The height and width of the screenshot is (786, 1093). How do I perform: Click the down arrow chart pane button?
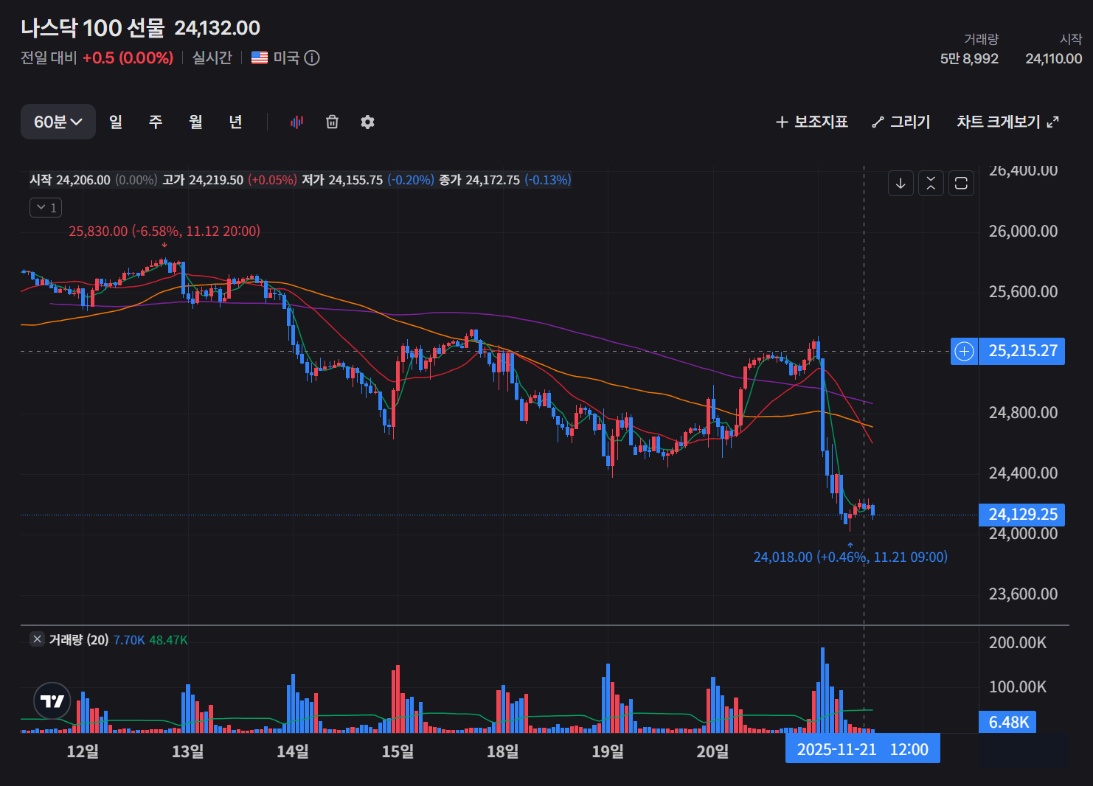tap(901, 183)
